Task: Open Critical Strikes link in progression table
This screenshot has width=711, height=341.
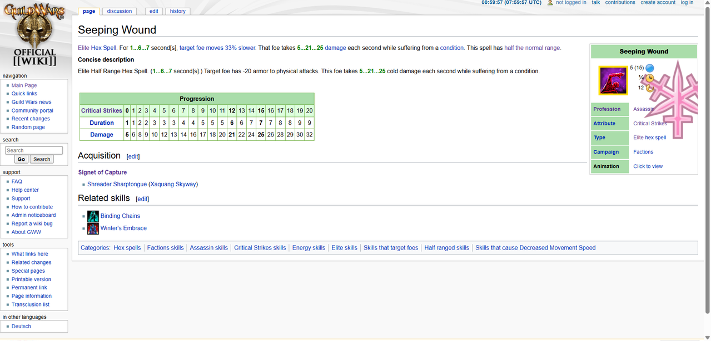Action: [102, 111]
